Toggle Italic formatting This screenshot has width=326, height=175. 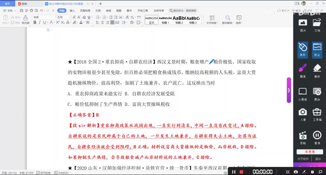point(40,22)
